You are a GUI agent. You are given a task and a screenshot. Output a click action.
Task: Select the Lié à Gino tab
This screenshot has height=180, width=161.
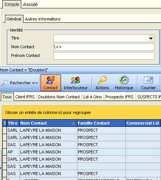(x=92, y=97)
